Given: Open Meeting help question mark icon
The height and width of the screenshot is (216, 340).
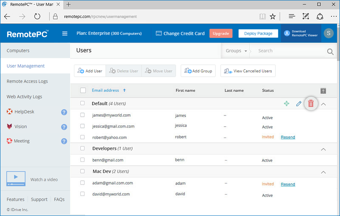Looking at the screenshot, I should point(64,141).
